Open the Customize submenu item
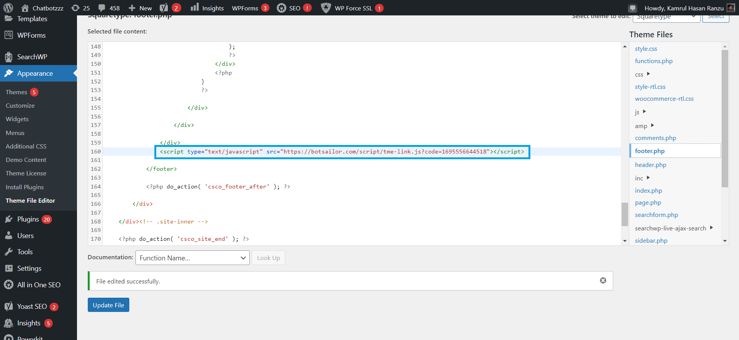The width and height of the screenshot is (739, 340). (x=20, y=105)
